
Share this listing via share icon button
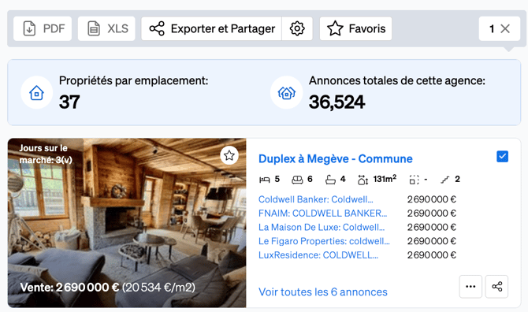click(x=496, y=287)
